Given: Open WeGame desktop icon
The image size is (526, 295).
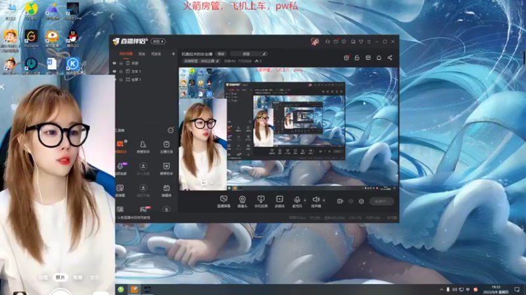Looking at the screenshot, I should coord(31,38).
